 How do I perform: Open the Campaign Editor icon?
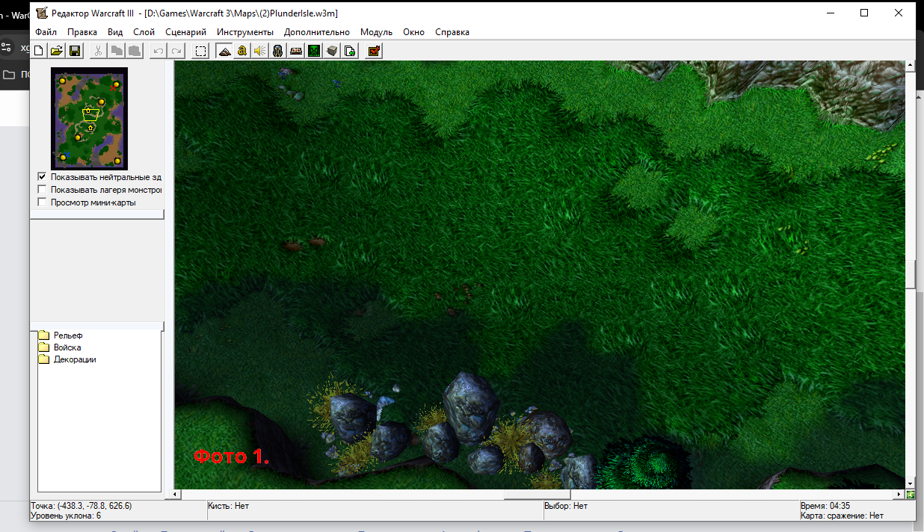click(296, 51)
